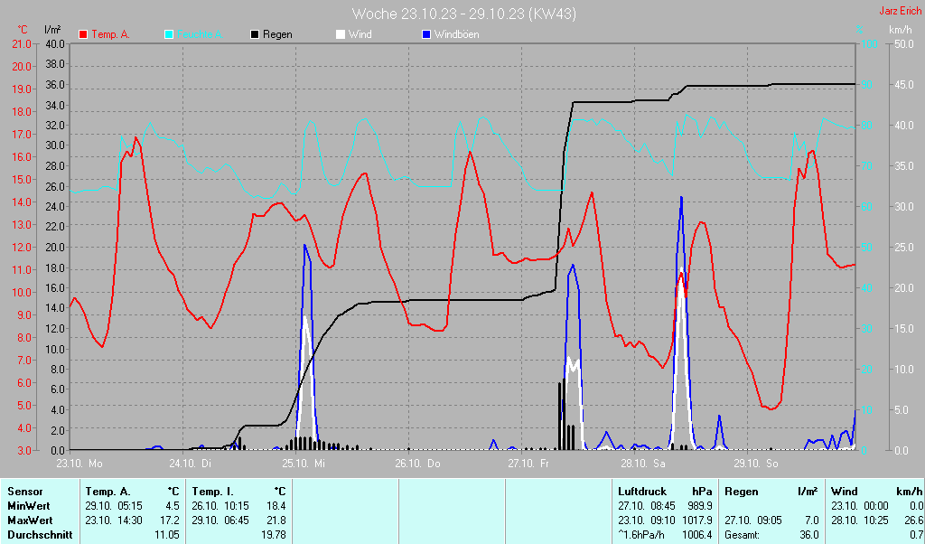Click the '100' humidity axis value

pyautogui.click(x=870, y=44)
